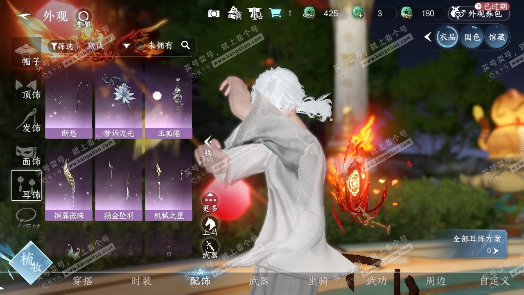This screenshot has width=524, height=295.
Task: Go back with the arrow beside 外观
Action: [x=25, y=16]
